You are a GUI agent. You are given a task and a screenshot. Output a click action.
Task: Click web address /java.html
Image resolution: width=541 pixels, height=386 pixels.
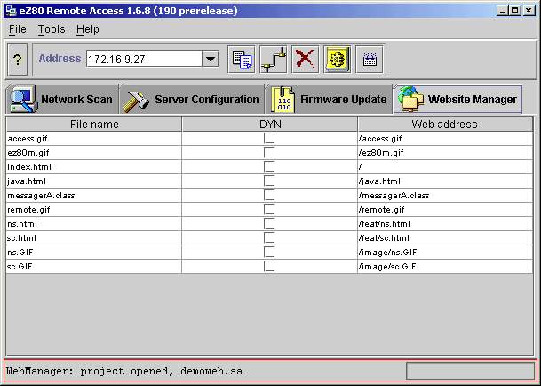coord(379,181)
